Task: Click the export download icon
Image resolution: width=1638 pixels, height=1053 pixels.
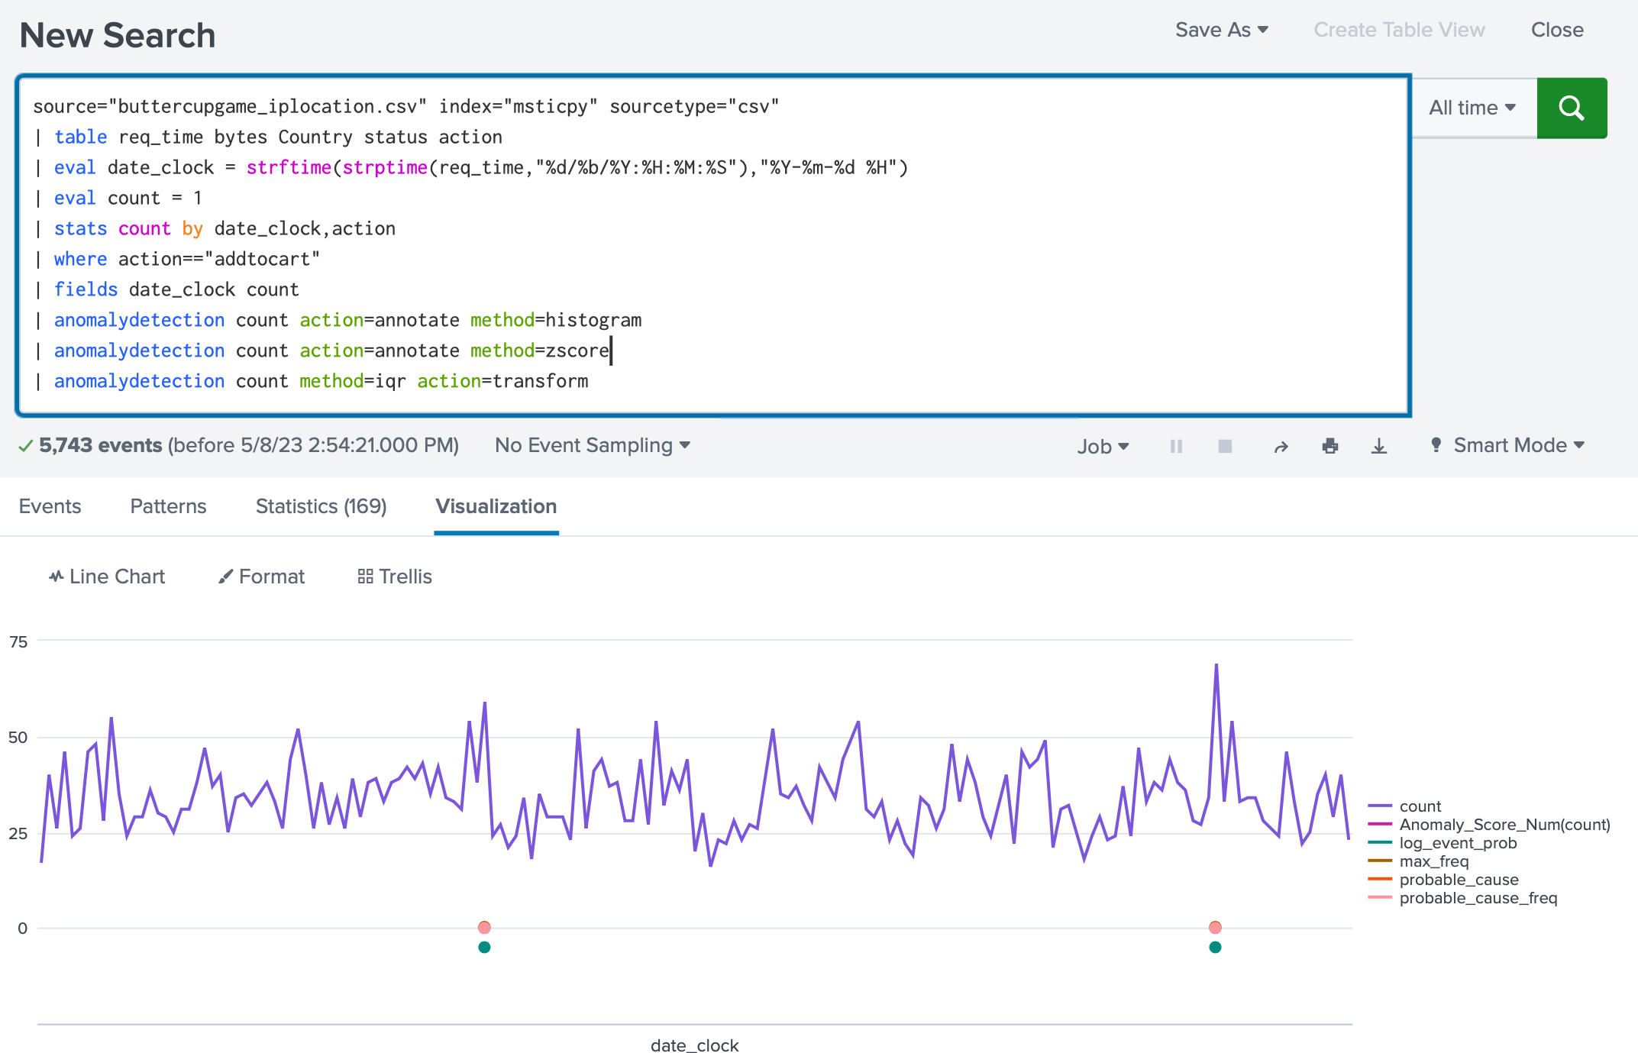Action: coord(1378,446)
